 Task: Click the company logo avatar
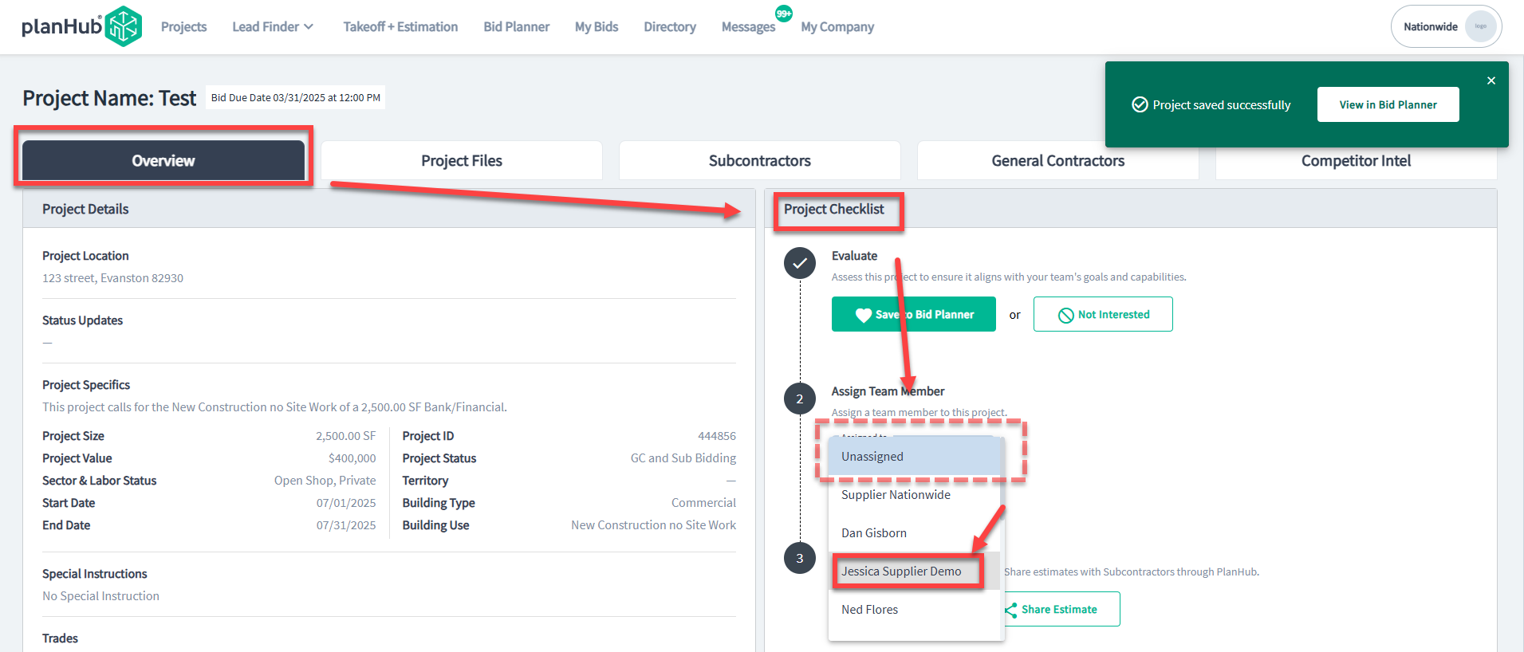click(x=1480, y=26)
